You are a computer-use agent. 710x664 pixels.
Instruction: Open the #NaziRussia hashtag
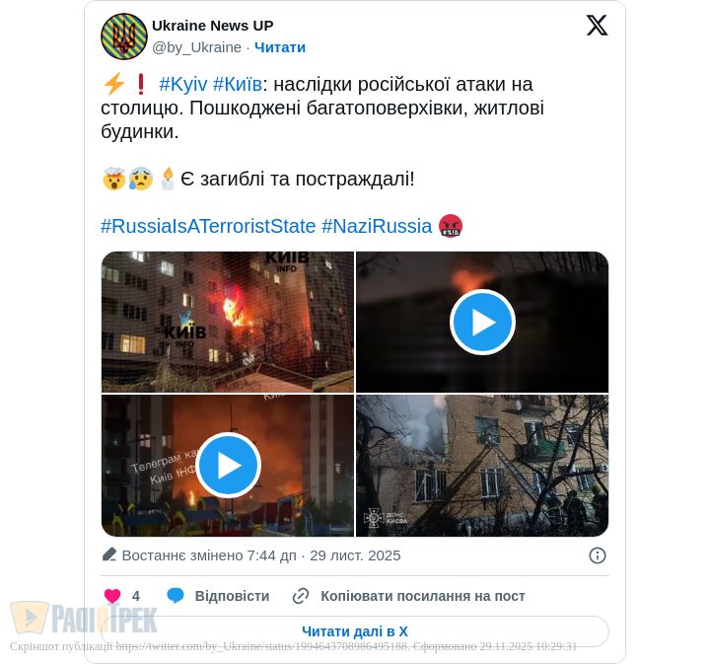[x=377, y=226]
